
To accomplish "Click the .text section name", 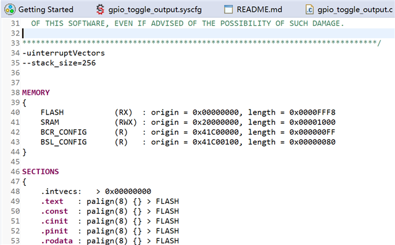I will tap(52, 201).
